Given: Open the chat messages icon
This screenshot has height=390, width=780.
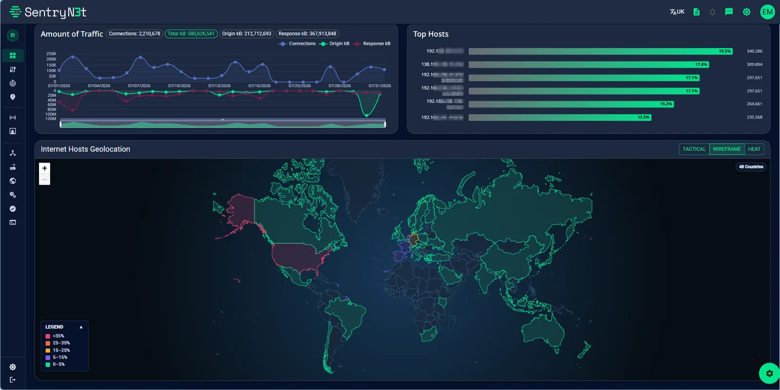Looking at the screenshot, I should point(729,12).
